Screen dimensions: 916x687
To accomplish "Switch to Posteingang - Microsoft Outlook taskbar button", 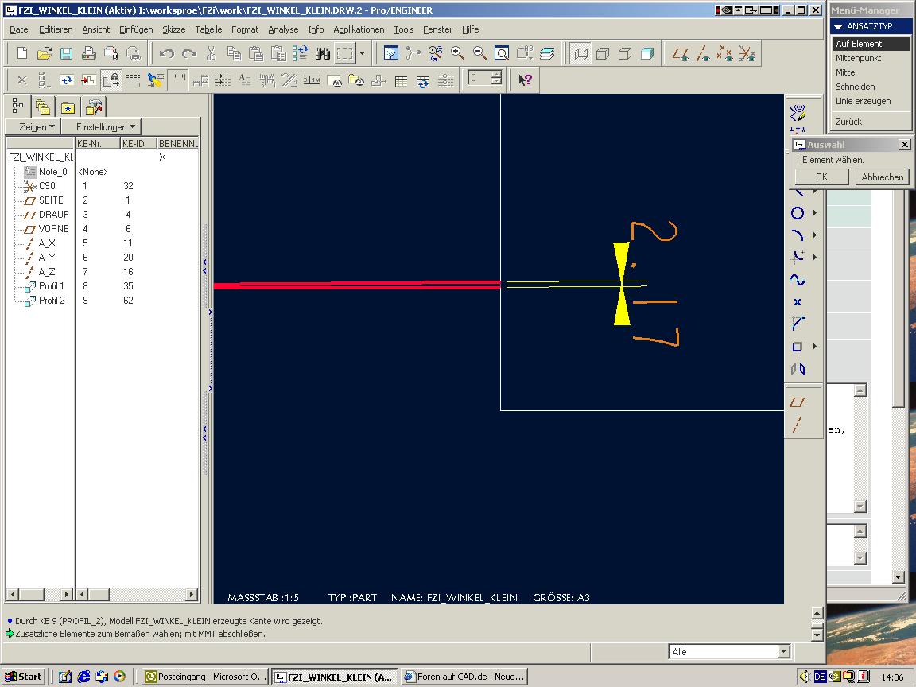I will point(206,677).
